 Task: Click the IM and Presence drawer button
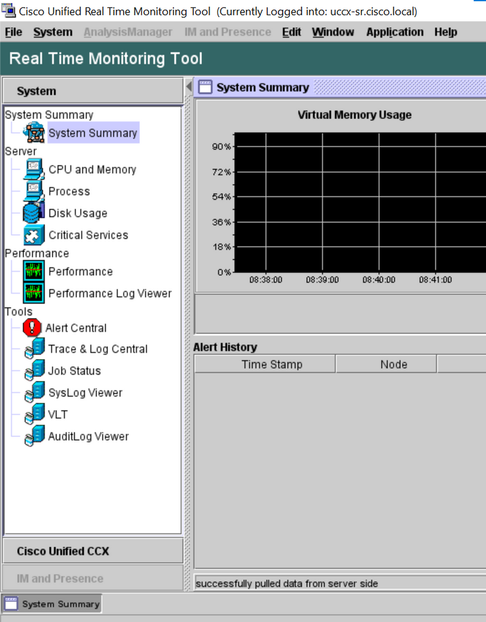[93, 578]
